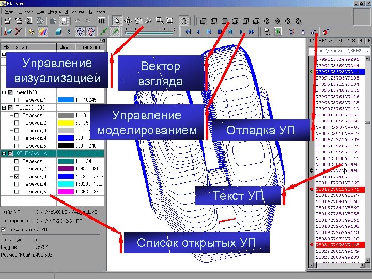Check Переход 4 with cyan swatch
372x279 pixels.
coord(17,184)
